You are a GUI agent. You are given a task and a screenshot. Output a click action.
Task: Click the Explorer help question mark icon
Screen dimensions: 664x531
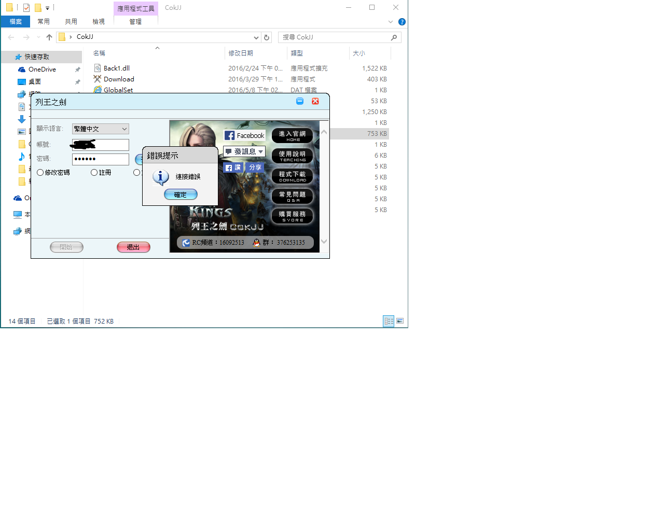point(402,22)
